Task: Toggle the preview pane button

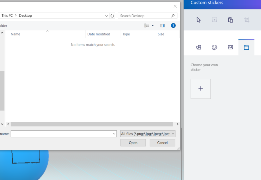Action: (162, 26)
